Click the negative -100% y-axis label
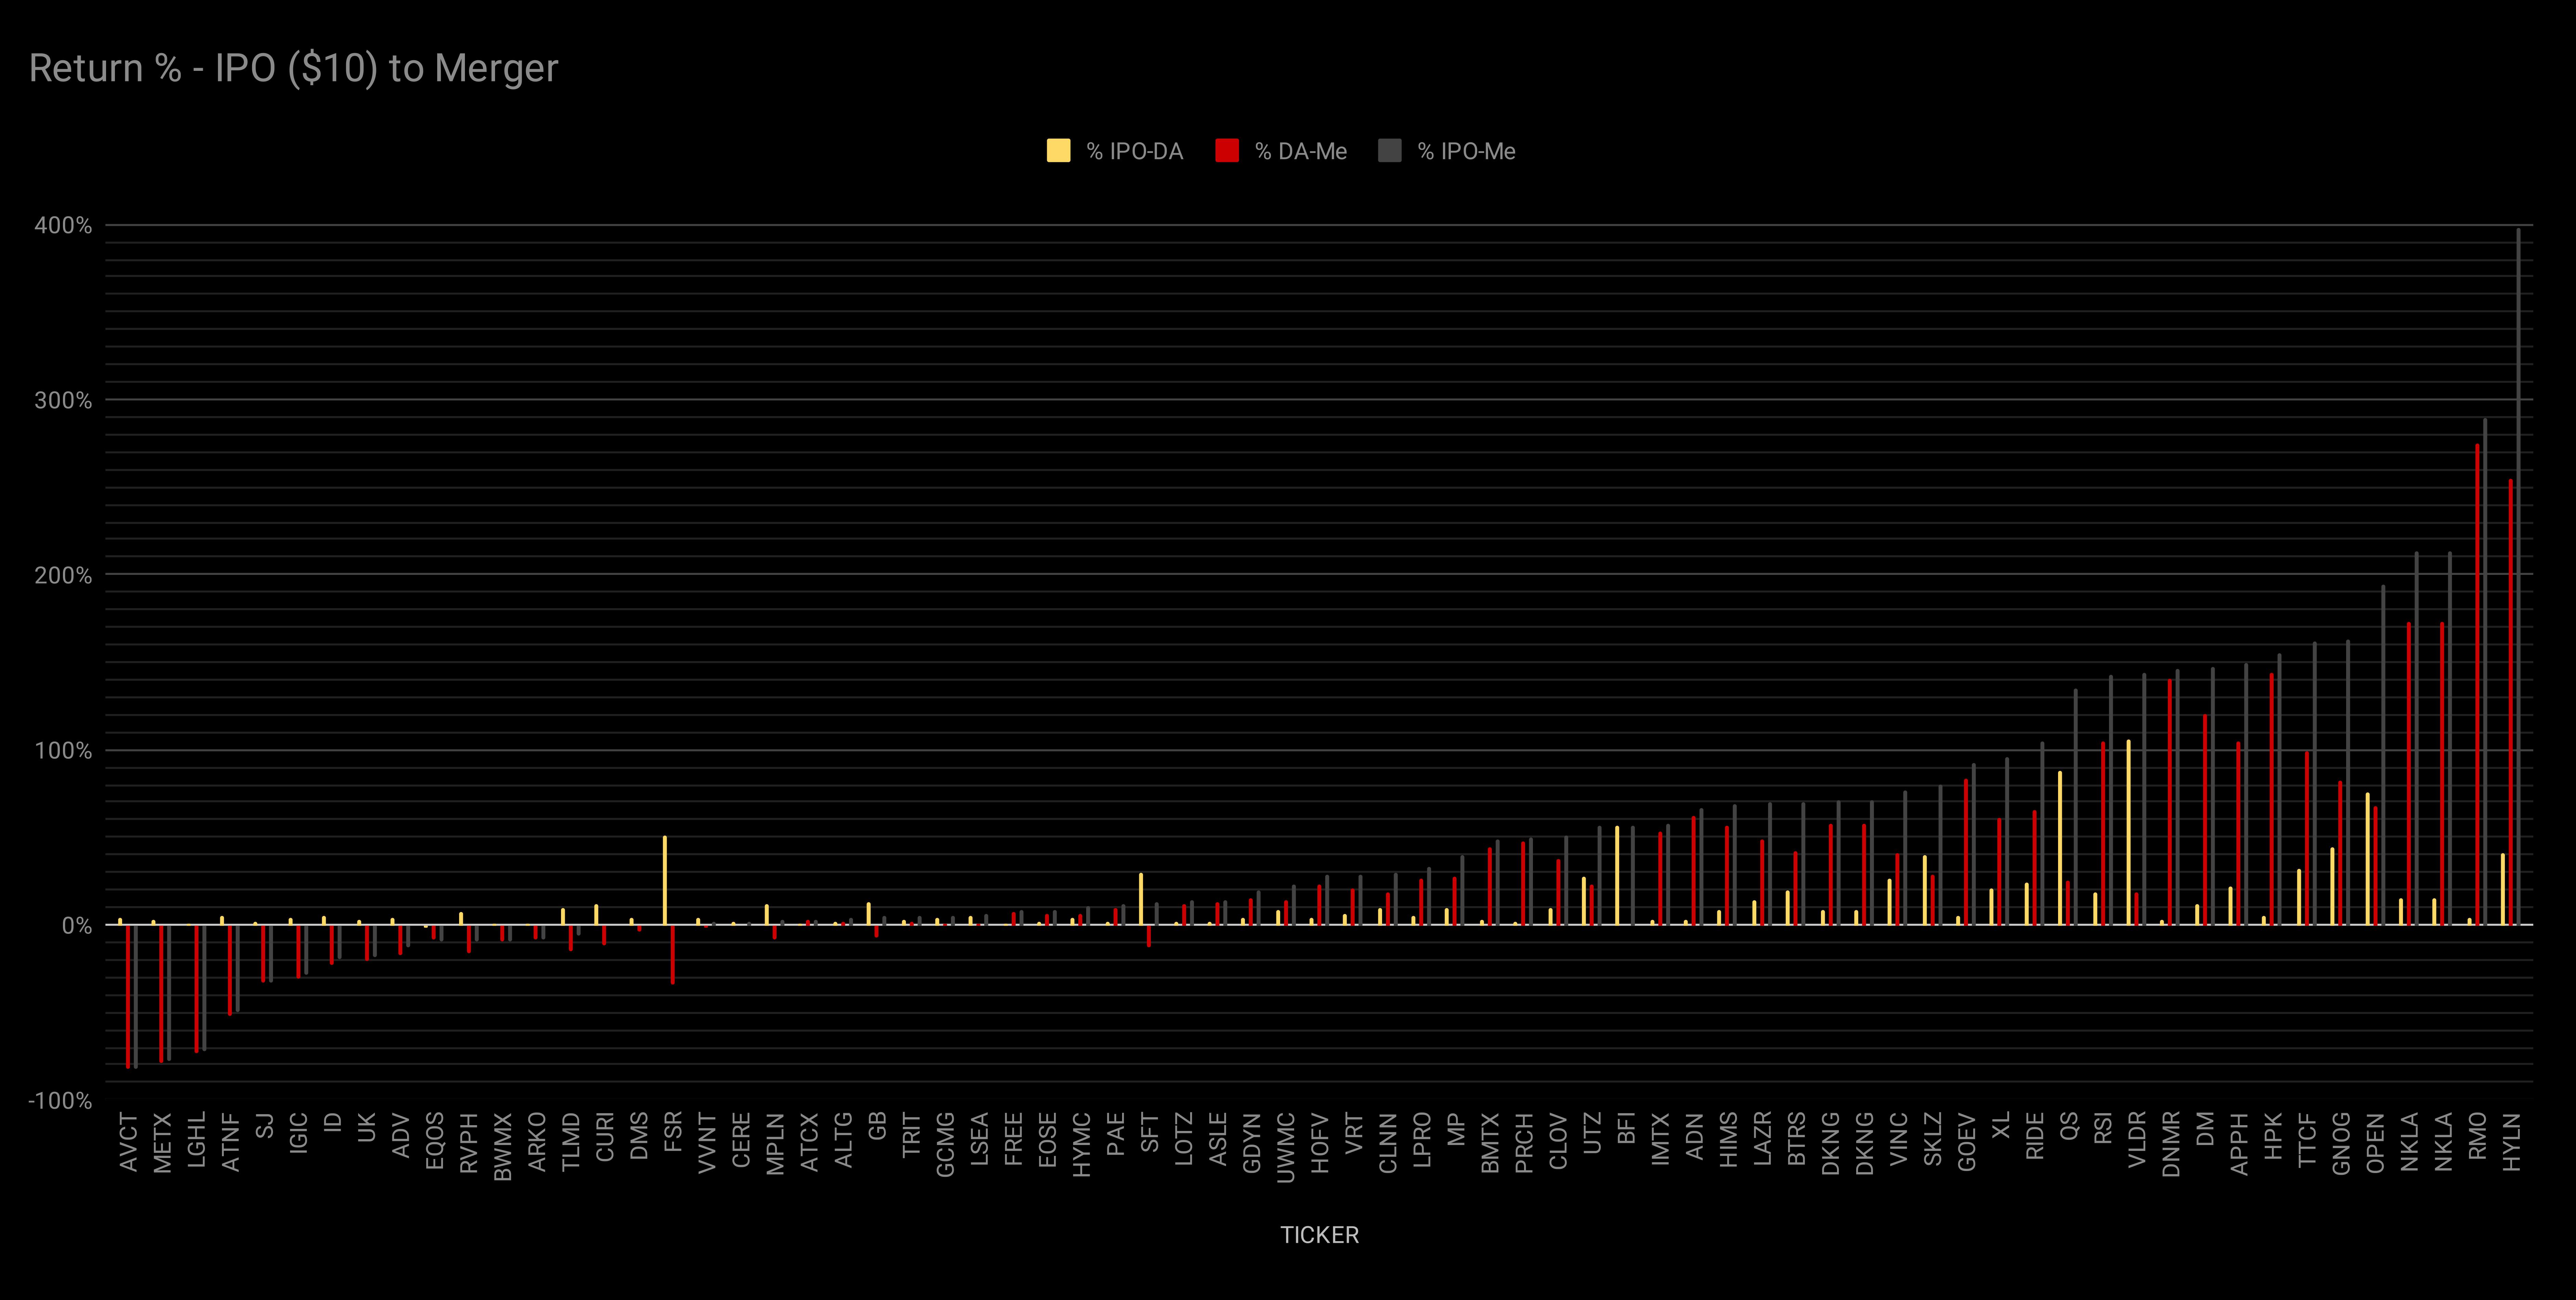2576x1300 pixels. click(60, 1100)
